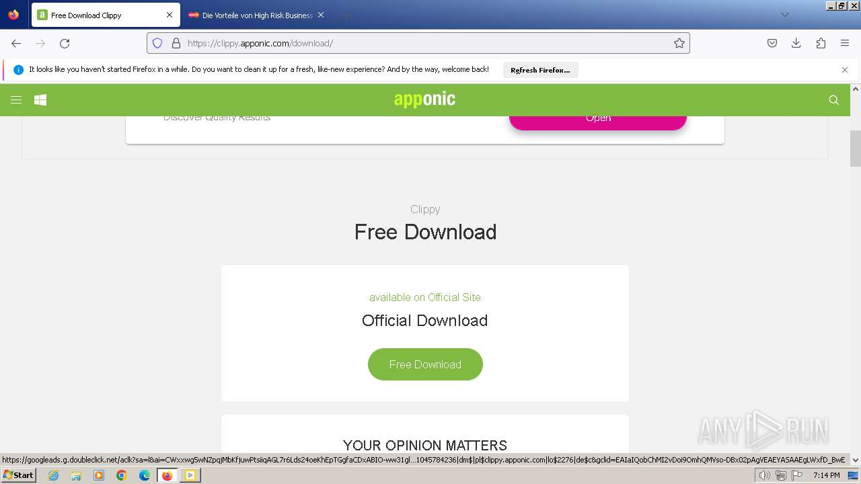Click the 'Clippy' label above Free Download

425,209
